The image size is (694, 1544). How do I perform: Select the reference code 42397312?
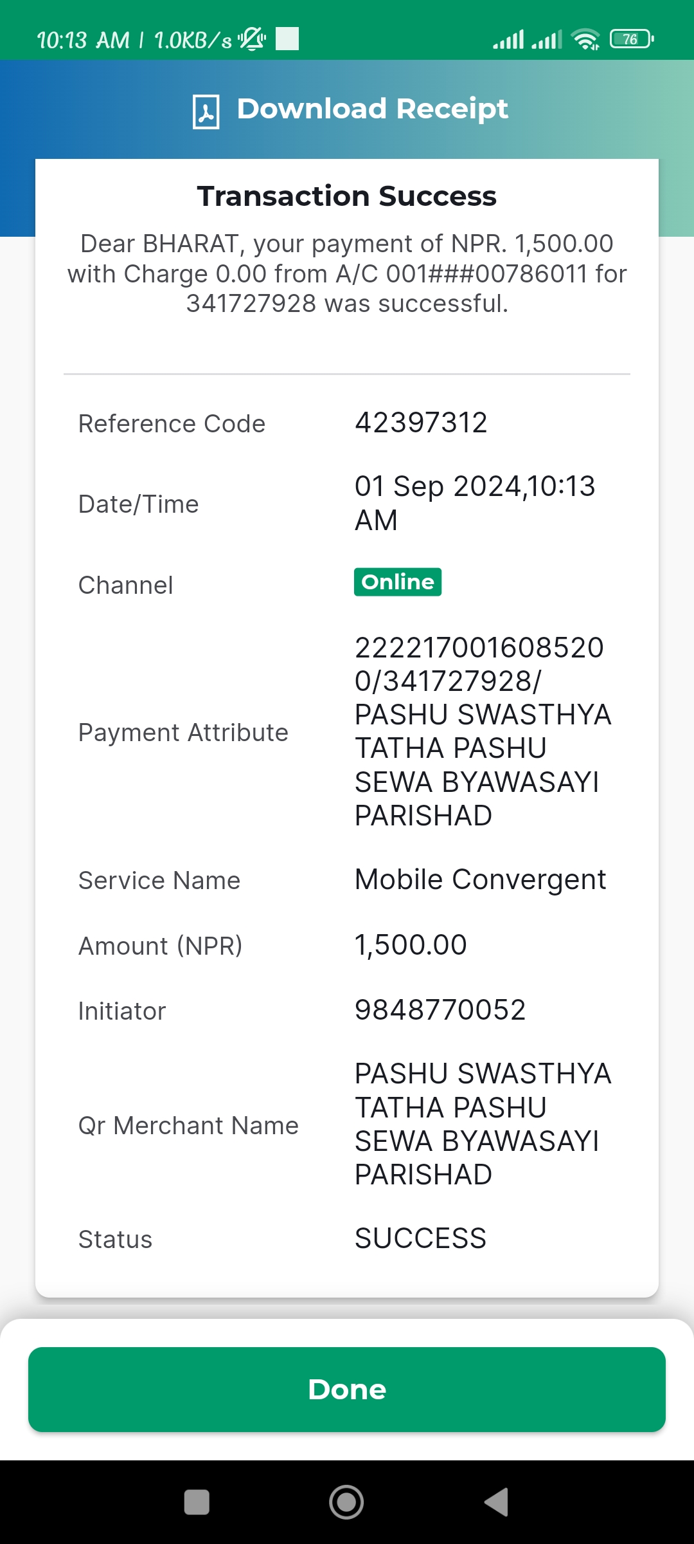click(421, 423)
